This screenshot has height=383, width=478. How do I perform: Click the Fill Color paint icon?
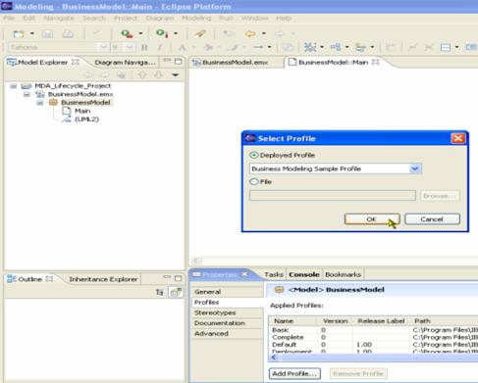pyautogui.click(x=208, y=48)
